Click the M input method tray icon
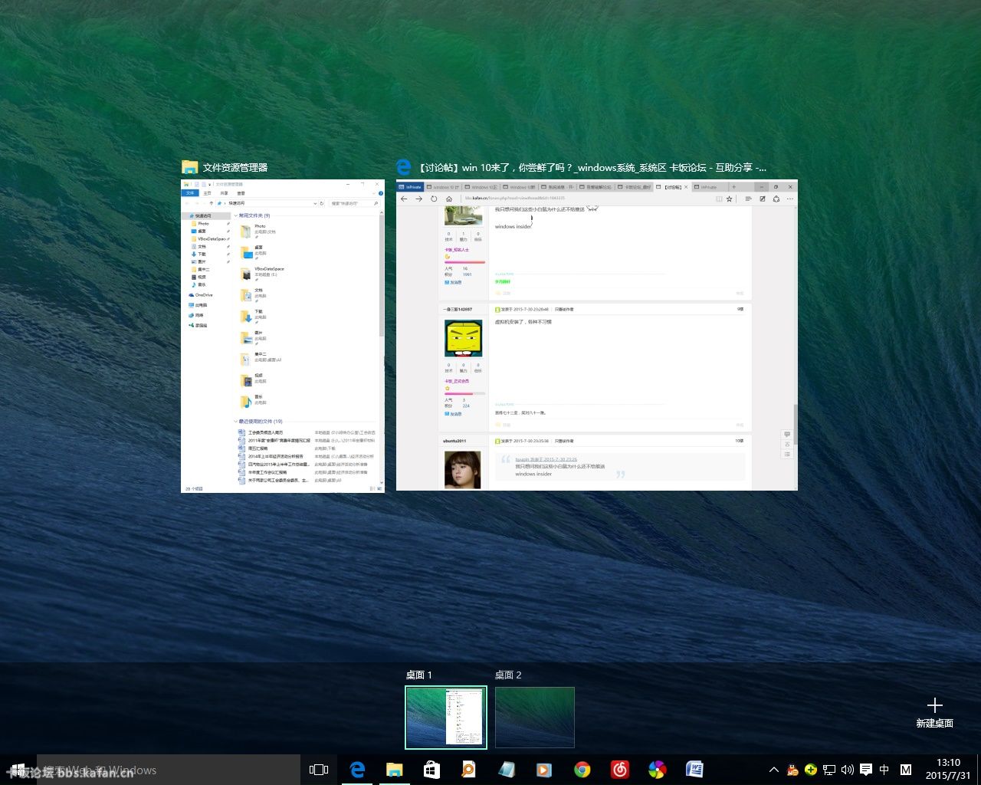The height and width of the screenshot is (785, 981). 906,770
